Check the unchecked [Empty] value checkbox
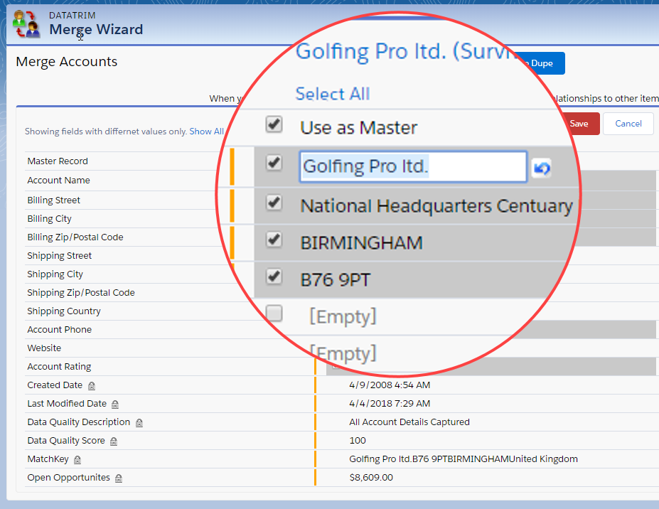 [274, 313]
